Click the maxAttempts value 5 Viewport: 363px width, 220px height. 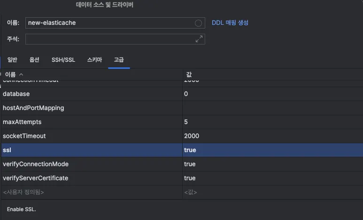[186, 122]
